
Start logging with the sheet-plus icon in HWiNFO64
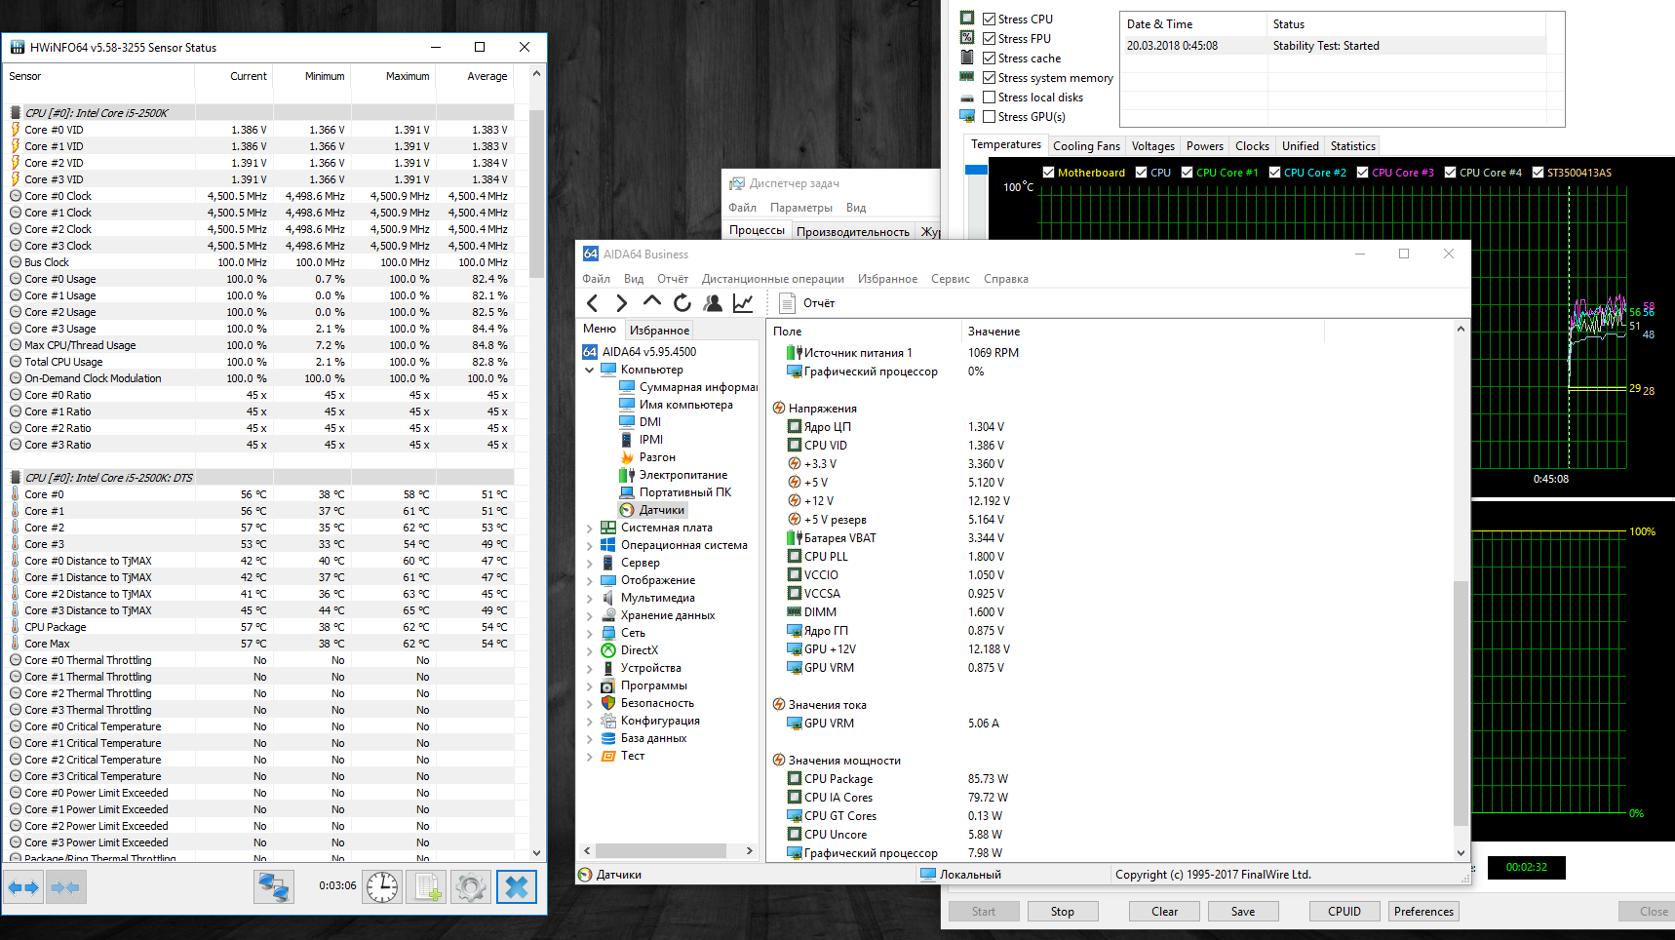point(426,887)
